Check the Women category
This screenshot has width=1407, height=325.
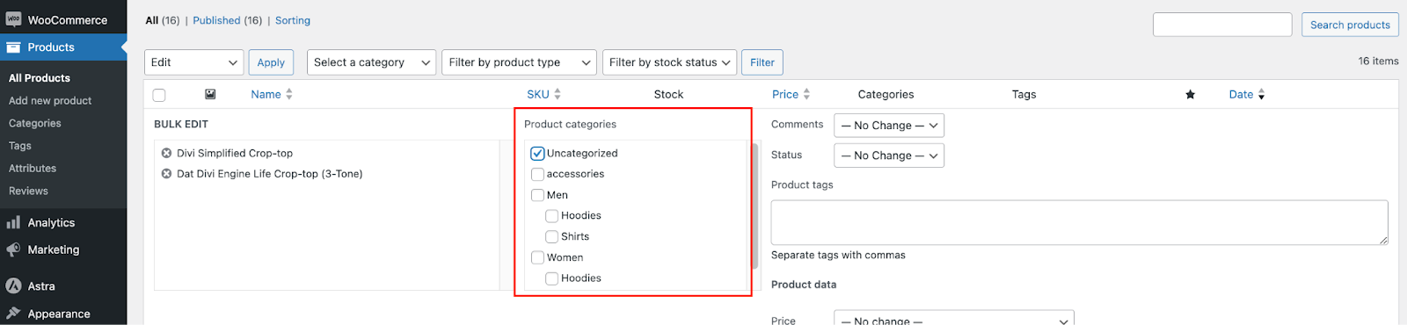(537, 257)
